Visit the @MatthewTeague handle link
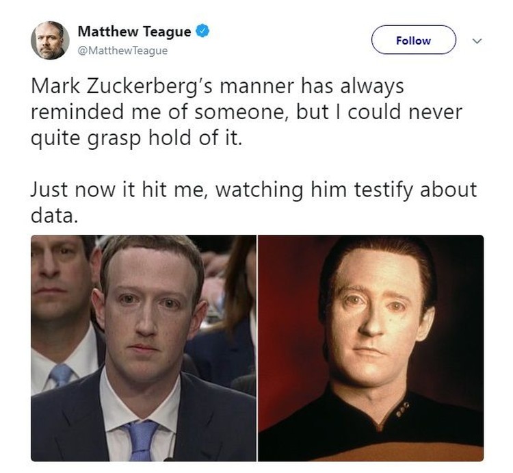 (x=122, y=51)
